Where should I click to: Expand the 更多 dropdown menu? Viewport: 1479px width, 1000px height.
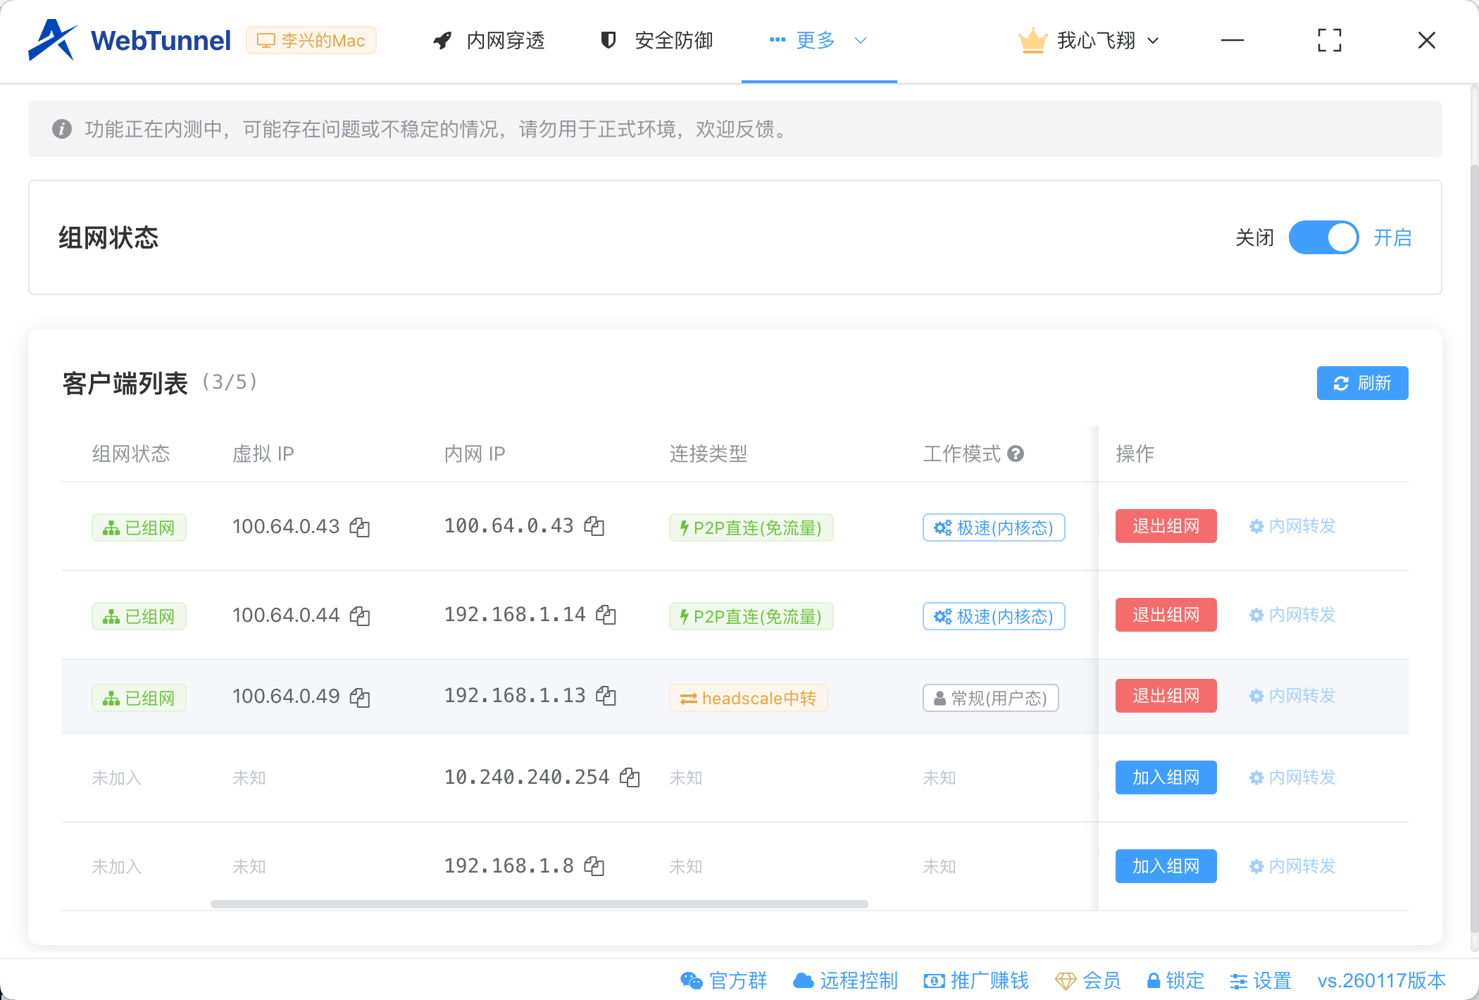pos(816,40)
